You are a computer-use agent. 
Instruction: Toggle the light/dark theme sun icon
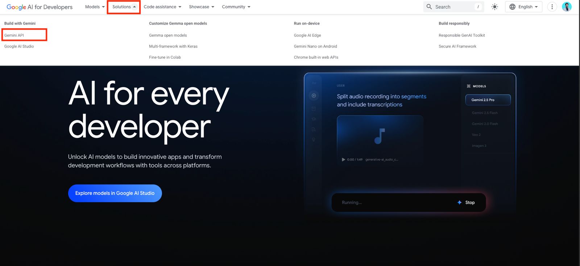tap(495, 7)
